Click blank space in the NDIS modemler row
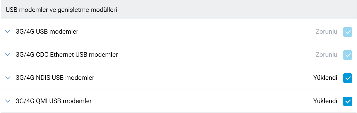 pyautogui.click(x=204, y=78)
